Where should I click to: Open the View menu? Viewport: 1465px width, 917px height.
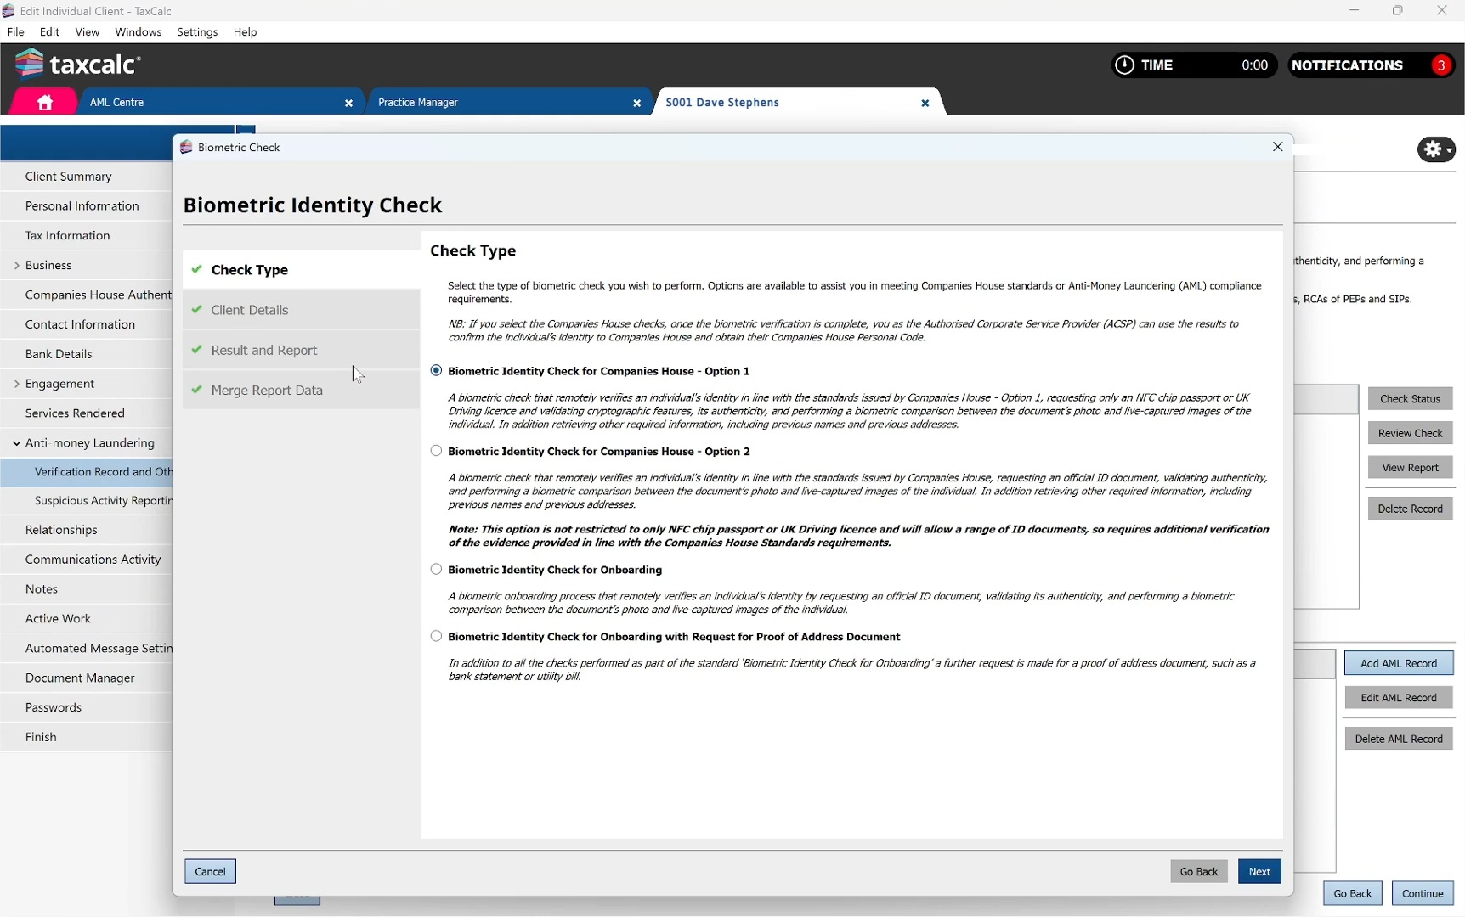[x=88, y=32]
